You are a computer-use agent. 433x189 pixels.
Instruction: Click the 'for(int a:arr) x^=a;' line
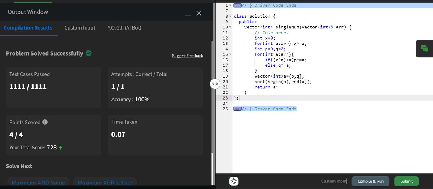click(x=280, y=43)
